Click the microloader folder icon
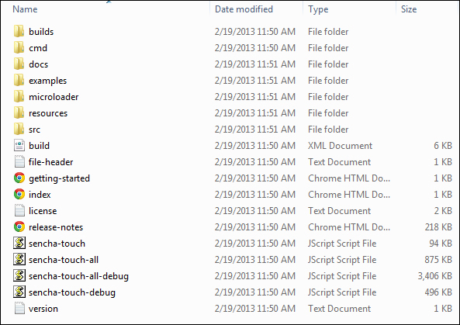Screen dimensions: 460x325 [x=19, y=96]
